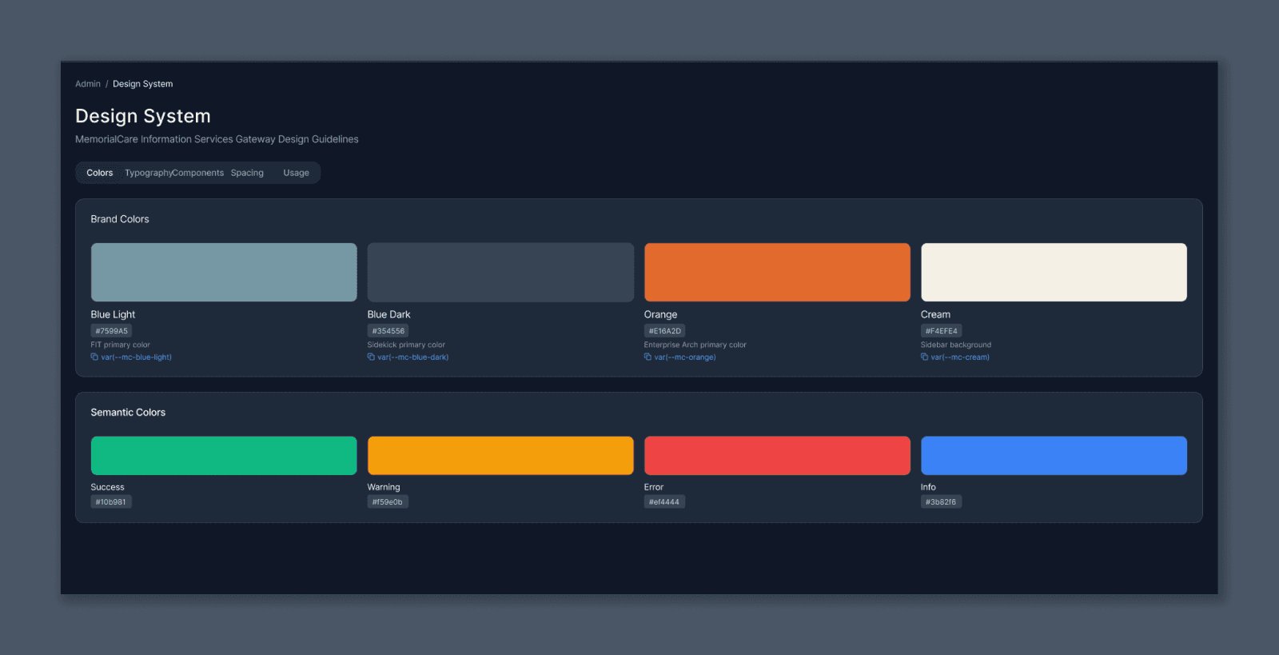This screenshot has height=655, width=1279.
Task: Select the blue Info swatch
Action: tap(1054, 455)
